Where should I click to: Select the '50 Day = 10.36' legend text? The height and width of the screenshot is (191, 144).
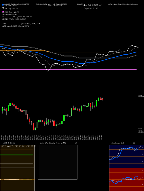12,9
